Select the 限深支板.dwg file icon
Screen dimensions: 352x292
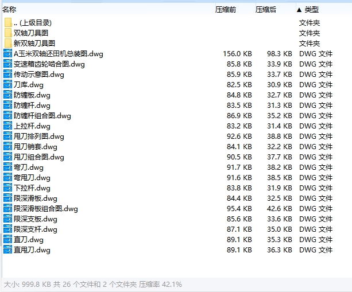7,219
